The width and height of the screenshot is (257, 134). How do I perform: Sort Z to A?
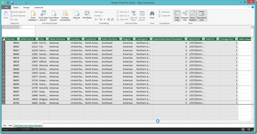click(123, 16)
